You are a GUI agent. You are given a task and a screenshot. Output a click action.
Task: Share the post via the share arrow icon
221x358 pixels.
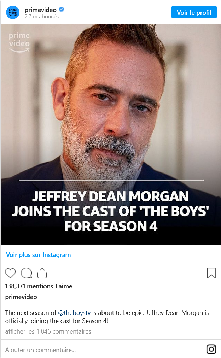point(42,273)
